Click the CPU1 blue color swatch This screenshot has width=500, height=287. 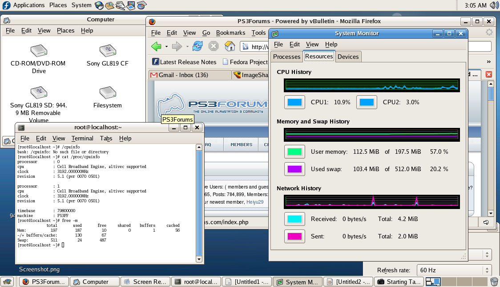click(294, 102)
